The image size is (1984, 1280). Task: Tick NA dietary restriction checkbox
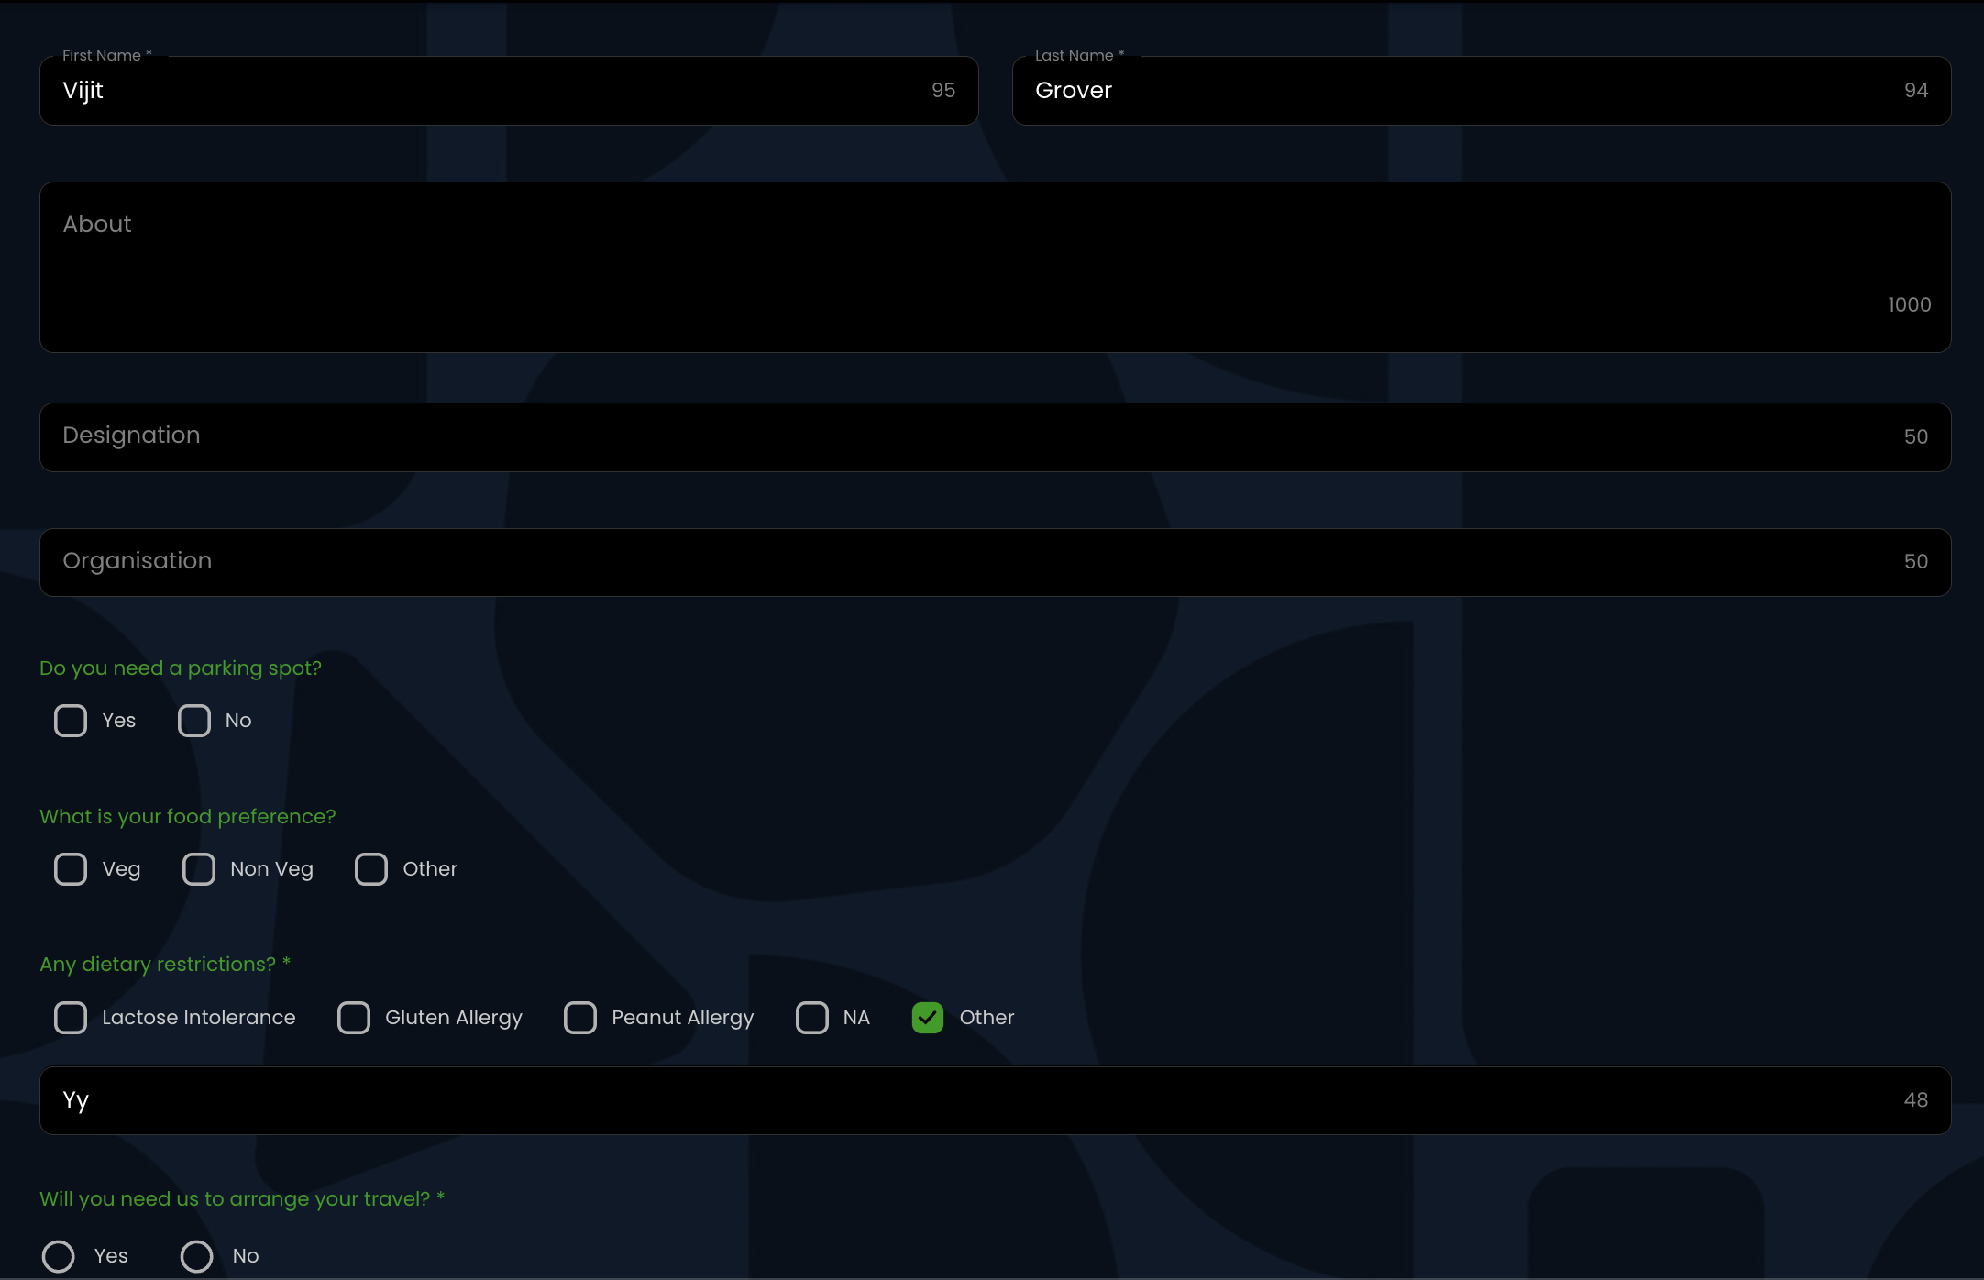tap(812, 1018)
